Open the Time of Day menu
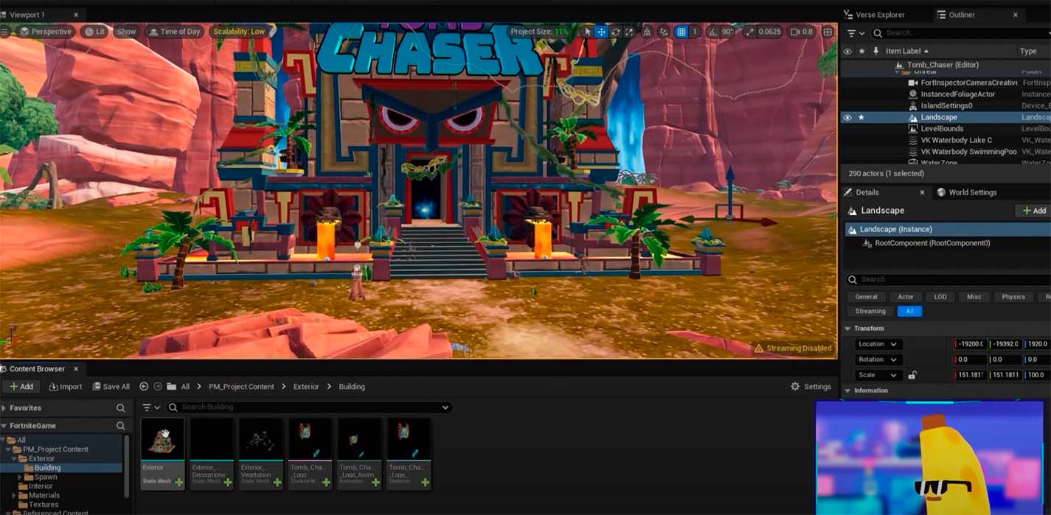Screen dimensions: 1051x515 (x=174, y=32)
